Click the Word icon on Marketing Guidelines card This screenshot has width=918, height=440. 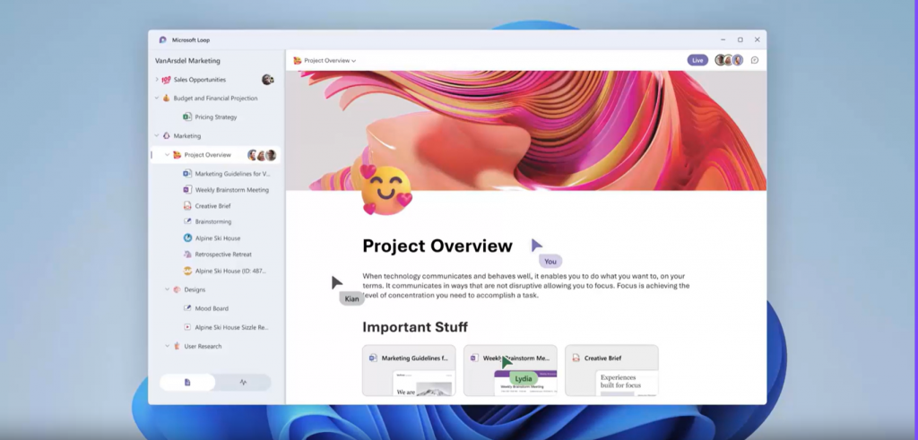click(x=373, y=358)
